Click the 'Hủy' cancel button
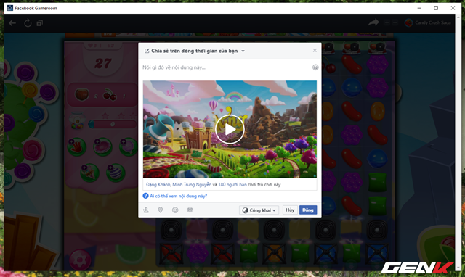This screenshot has height=277, width=465. pyautogui.click(x=290, y=210)
